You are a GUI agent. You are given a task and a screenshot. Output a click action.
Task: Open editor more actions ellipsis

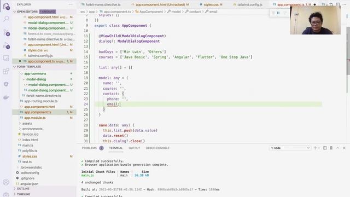345,4
